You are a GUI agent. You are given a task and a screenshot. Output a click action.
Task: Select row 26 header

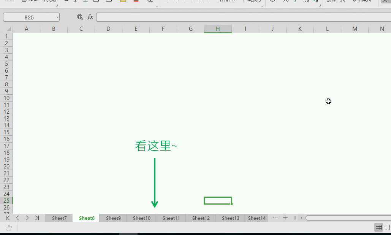[6, 208]
